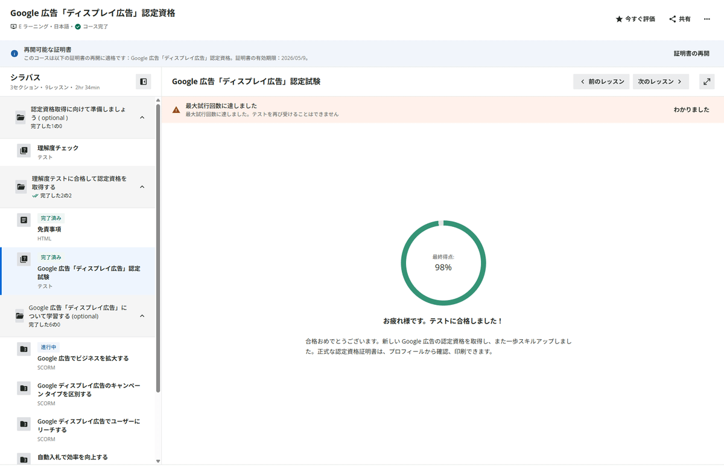Click folder icon of Google 広告について学習する section
Viewport: 724px width, 466px height.
20,316
